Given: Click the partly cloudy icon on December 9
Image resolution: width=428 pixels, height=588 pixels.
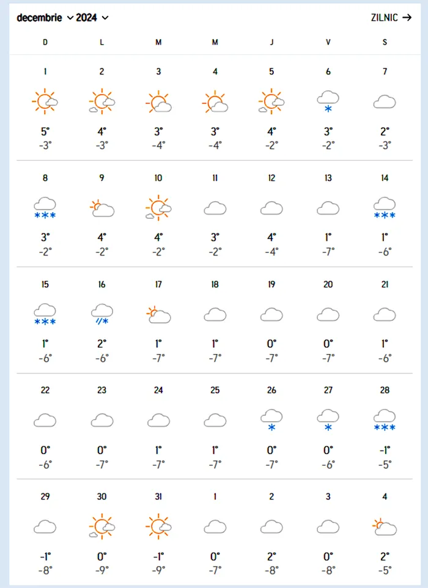Looking at the screenshot, I should pyautogui.click(x=101, y=208).
